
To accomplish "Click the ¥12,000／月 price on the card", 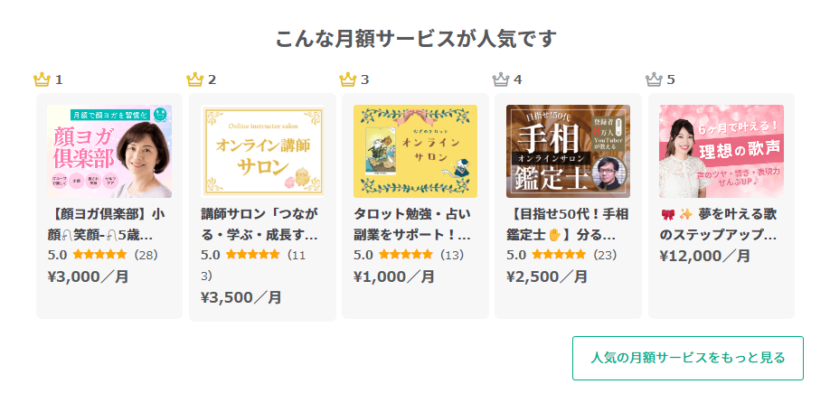I will [x=705, y=256].
